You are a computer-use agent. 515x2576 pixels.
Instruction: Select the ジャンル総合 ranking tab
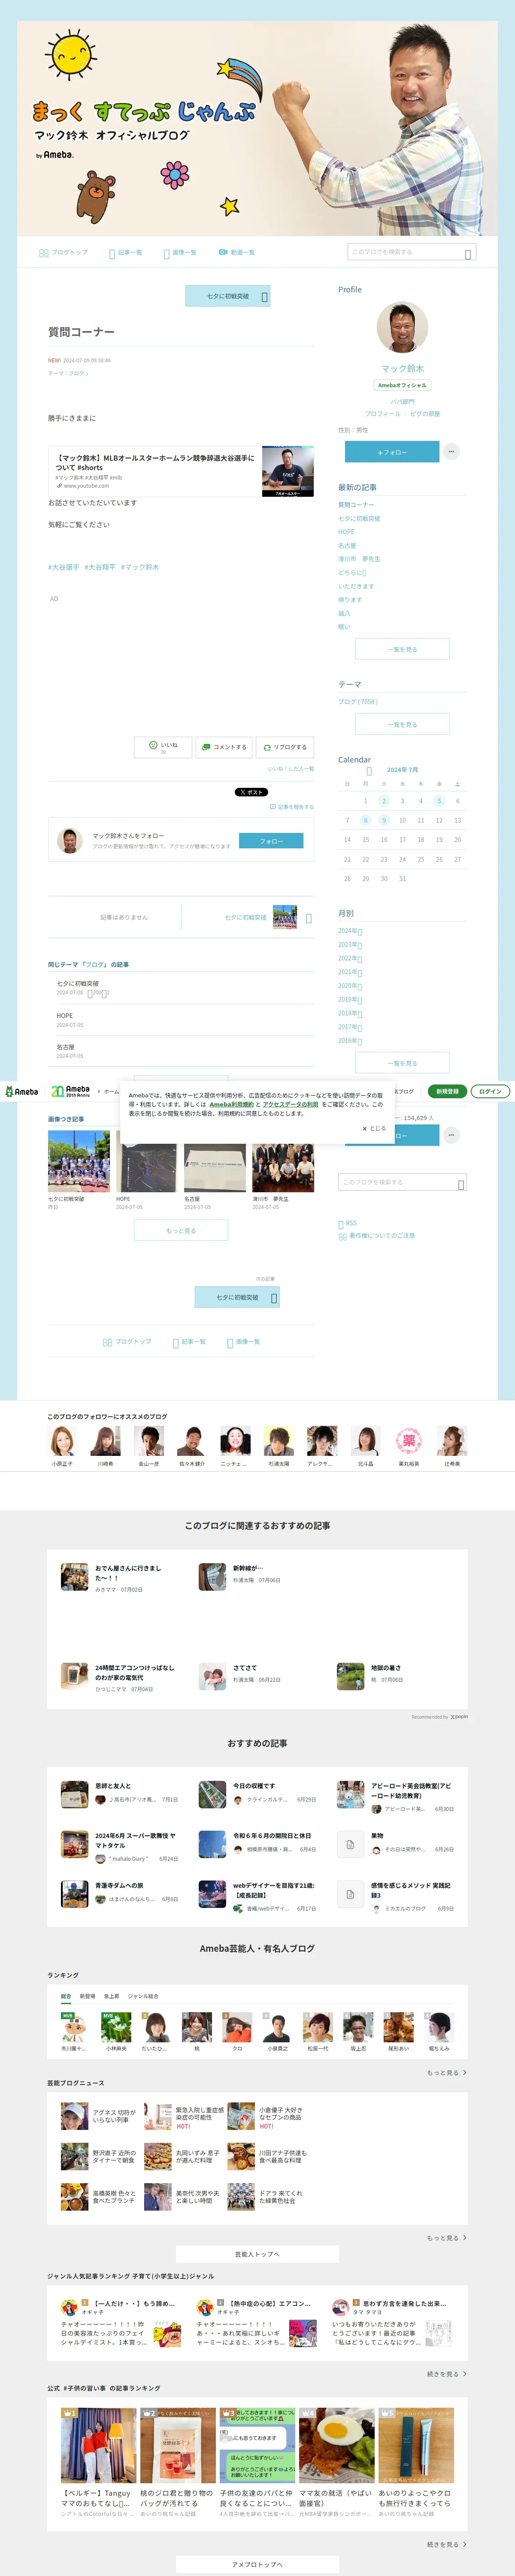143,1996
